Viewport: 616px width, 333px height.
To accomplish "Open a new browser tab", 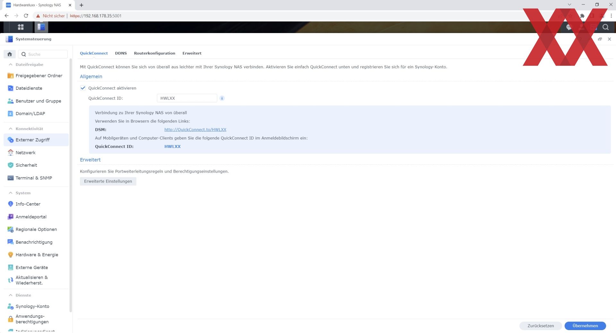I will pos(81,5).
